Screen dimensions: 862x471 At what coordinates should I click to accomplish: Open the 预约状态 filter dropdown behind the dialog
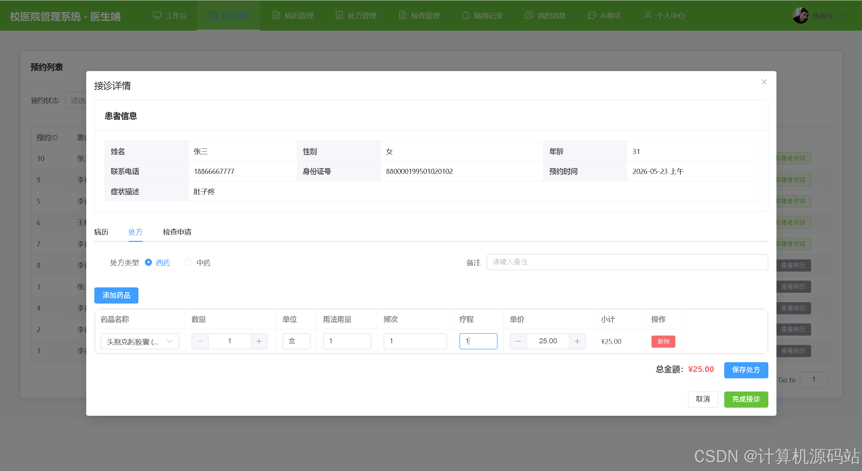[76, 100]
